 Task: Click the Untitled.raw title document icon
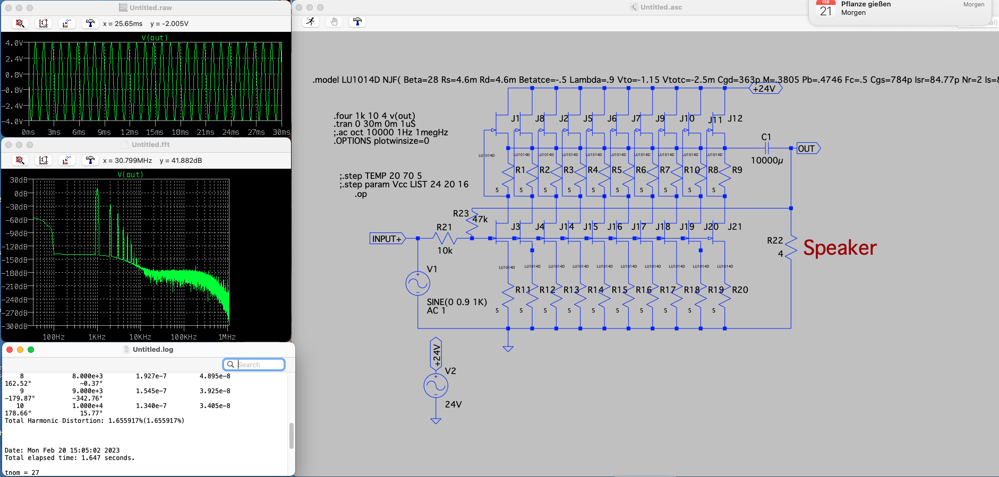coord(123,7)
